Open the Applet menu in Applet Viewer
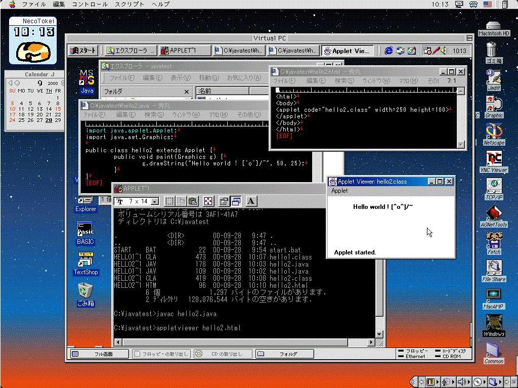 click(339, 191)
